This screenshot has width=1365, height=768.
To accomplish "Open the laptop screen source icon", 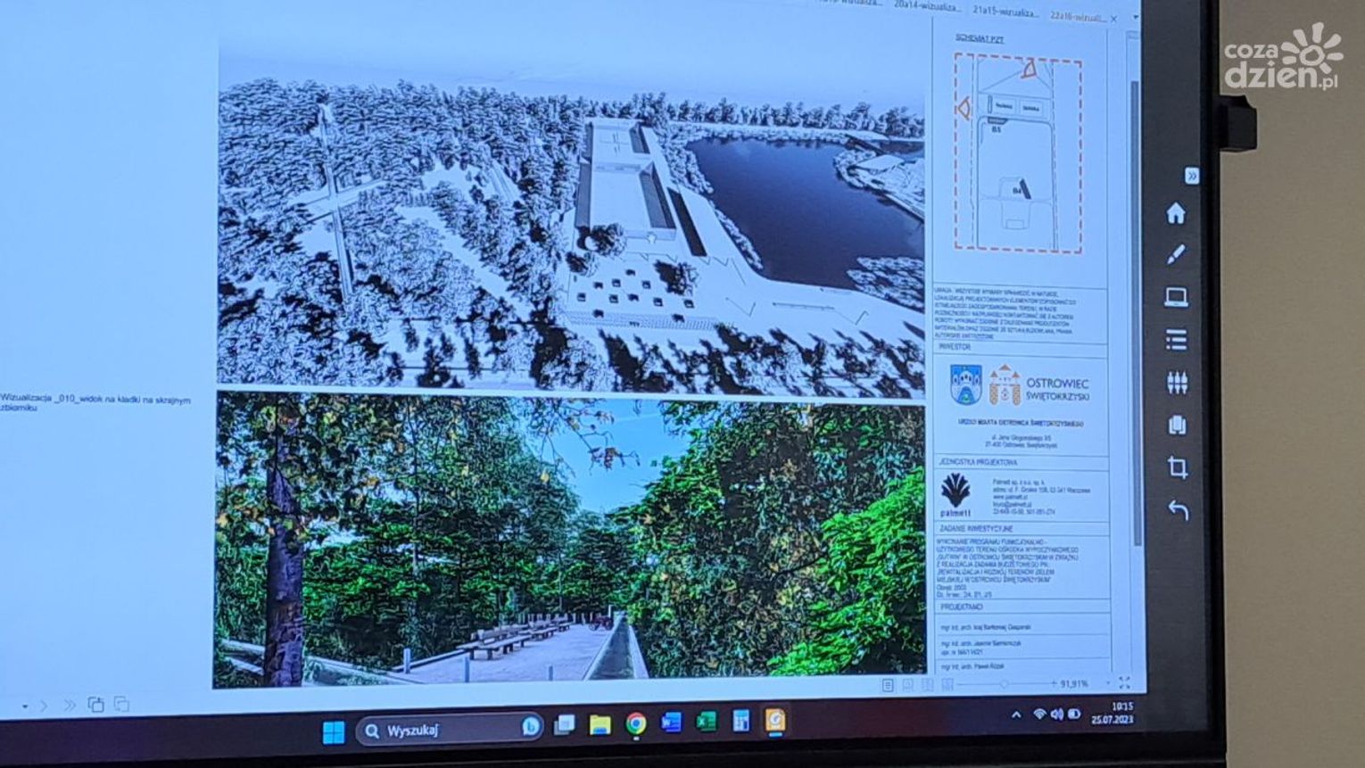I will pos(1177,297).
